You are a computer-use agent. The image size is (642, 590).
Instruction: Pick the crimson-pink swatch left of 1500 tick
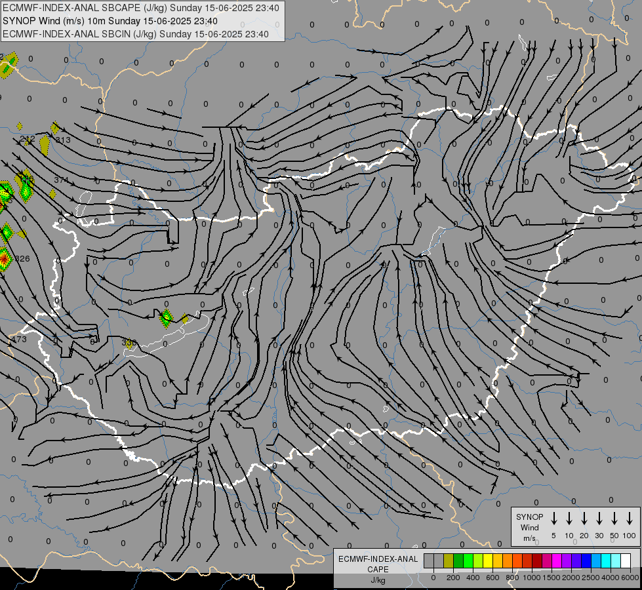(x=547, y=560)
